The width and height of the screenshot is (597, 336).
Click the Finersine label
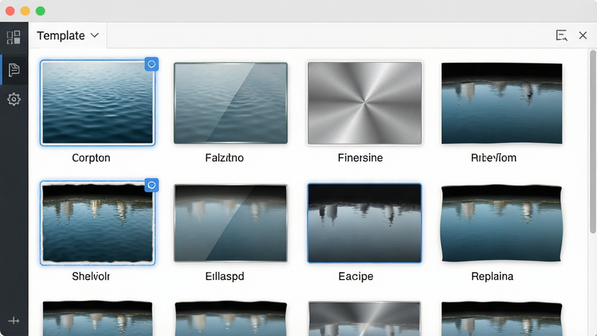(360, 157)
